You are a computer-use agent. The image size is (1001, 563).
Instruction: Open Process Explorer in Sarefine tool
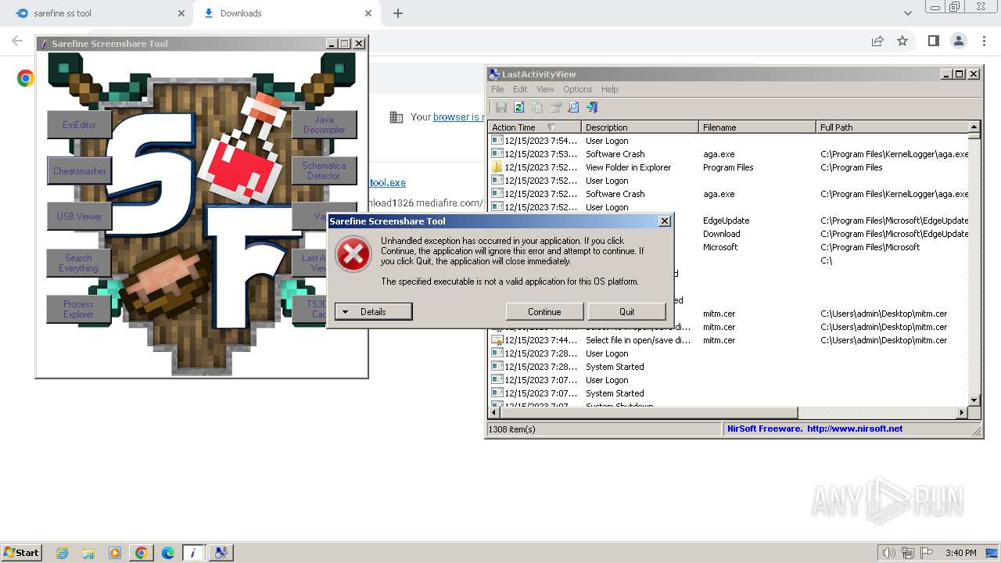79,309
